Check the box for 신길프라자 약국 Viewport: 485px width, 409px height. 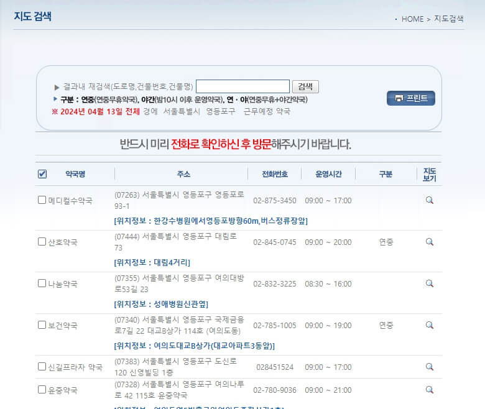pos(42,367)
